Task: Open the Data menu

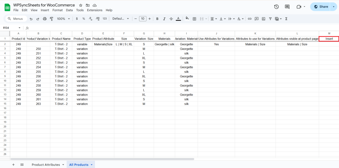Action: pyautogui.click(x=70, y=10)
